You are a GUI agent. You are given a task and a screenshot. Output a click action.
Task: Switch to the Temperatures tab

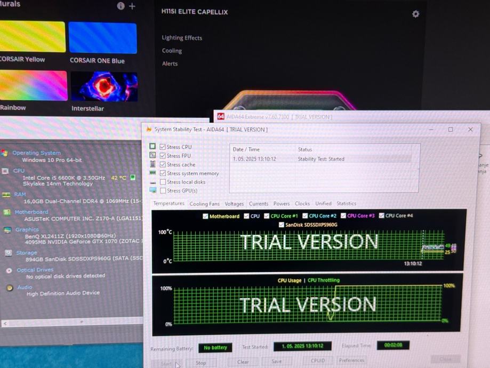(168, 203)
